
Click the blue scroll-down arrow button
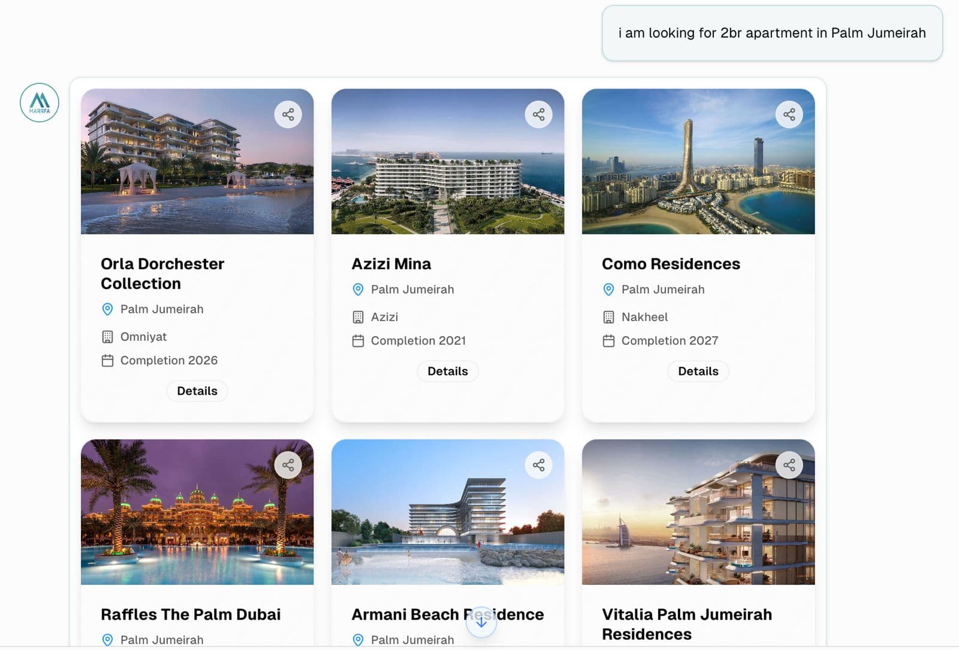[x=481, y=622]
